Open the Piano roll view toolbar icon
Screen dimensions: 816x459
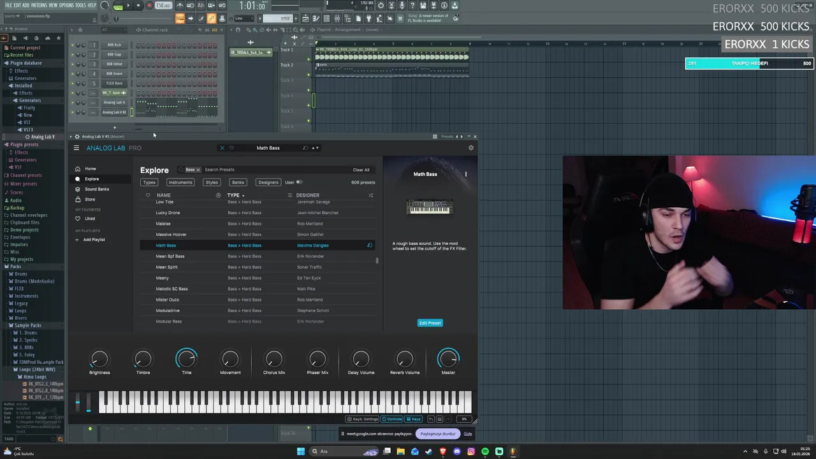point(316,18)
